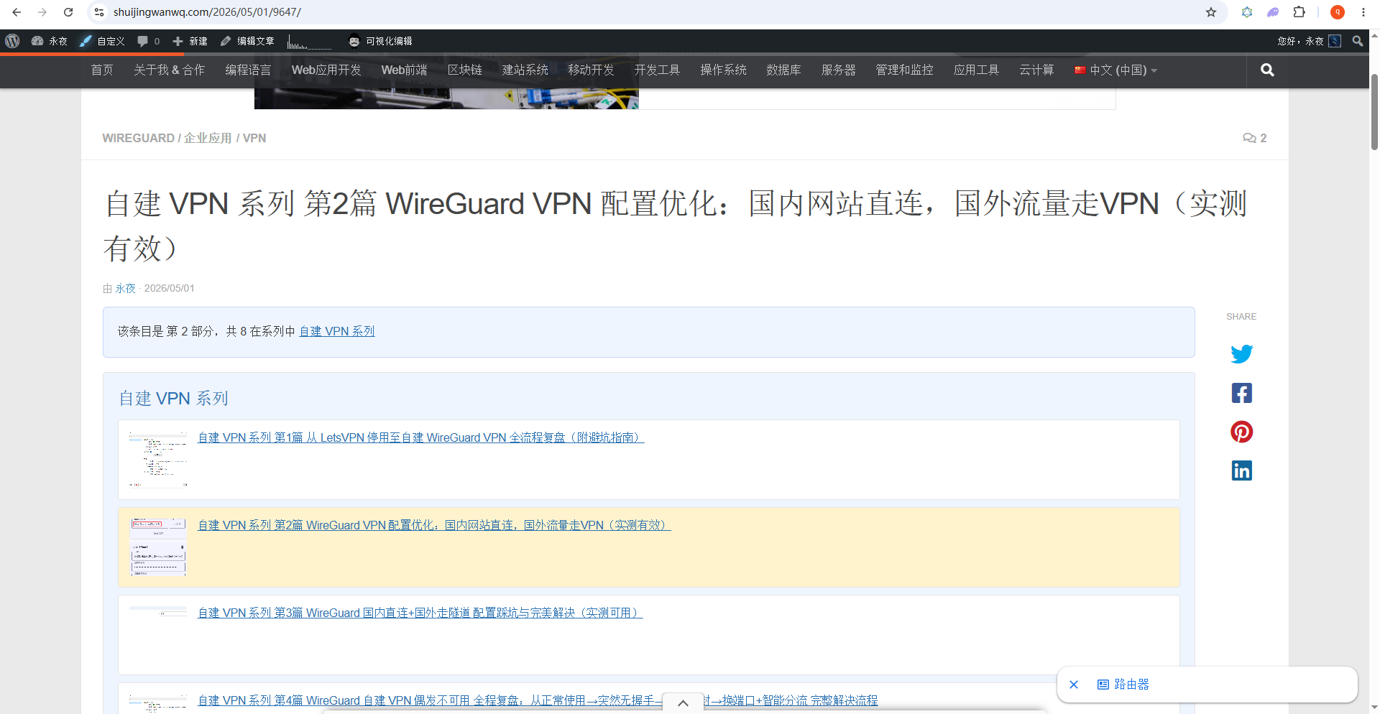Go back to the previous page
This screenshot has height=714, width=1380.
point(17,12)
